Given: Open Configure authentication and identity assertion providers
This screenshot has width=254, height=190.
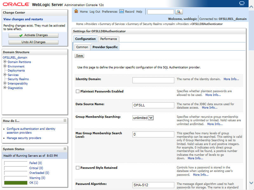Looking at the screenshot, I should coord(31,131).
